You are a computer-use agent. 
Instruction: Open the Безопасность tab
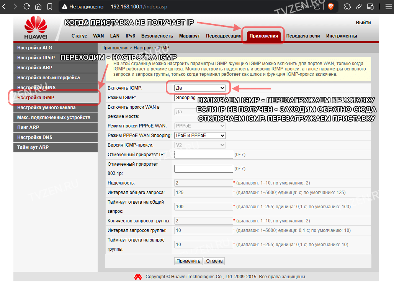click(157, 36)
